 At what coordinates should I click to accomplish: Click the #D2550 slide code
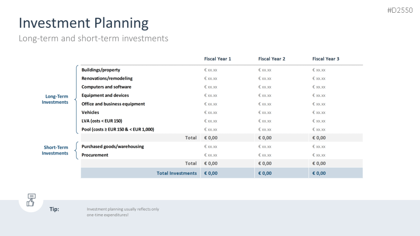400,10
